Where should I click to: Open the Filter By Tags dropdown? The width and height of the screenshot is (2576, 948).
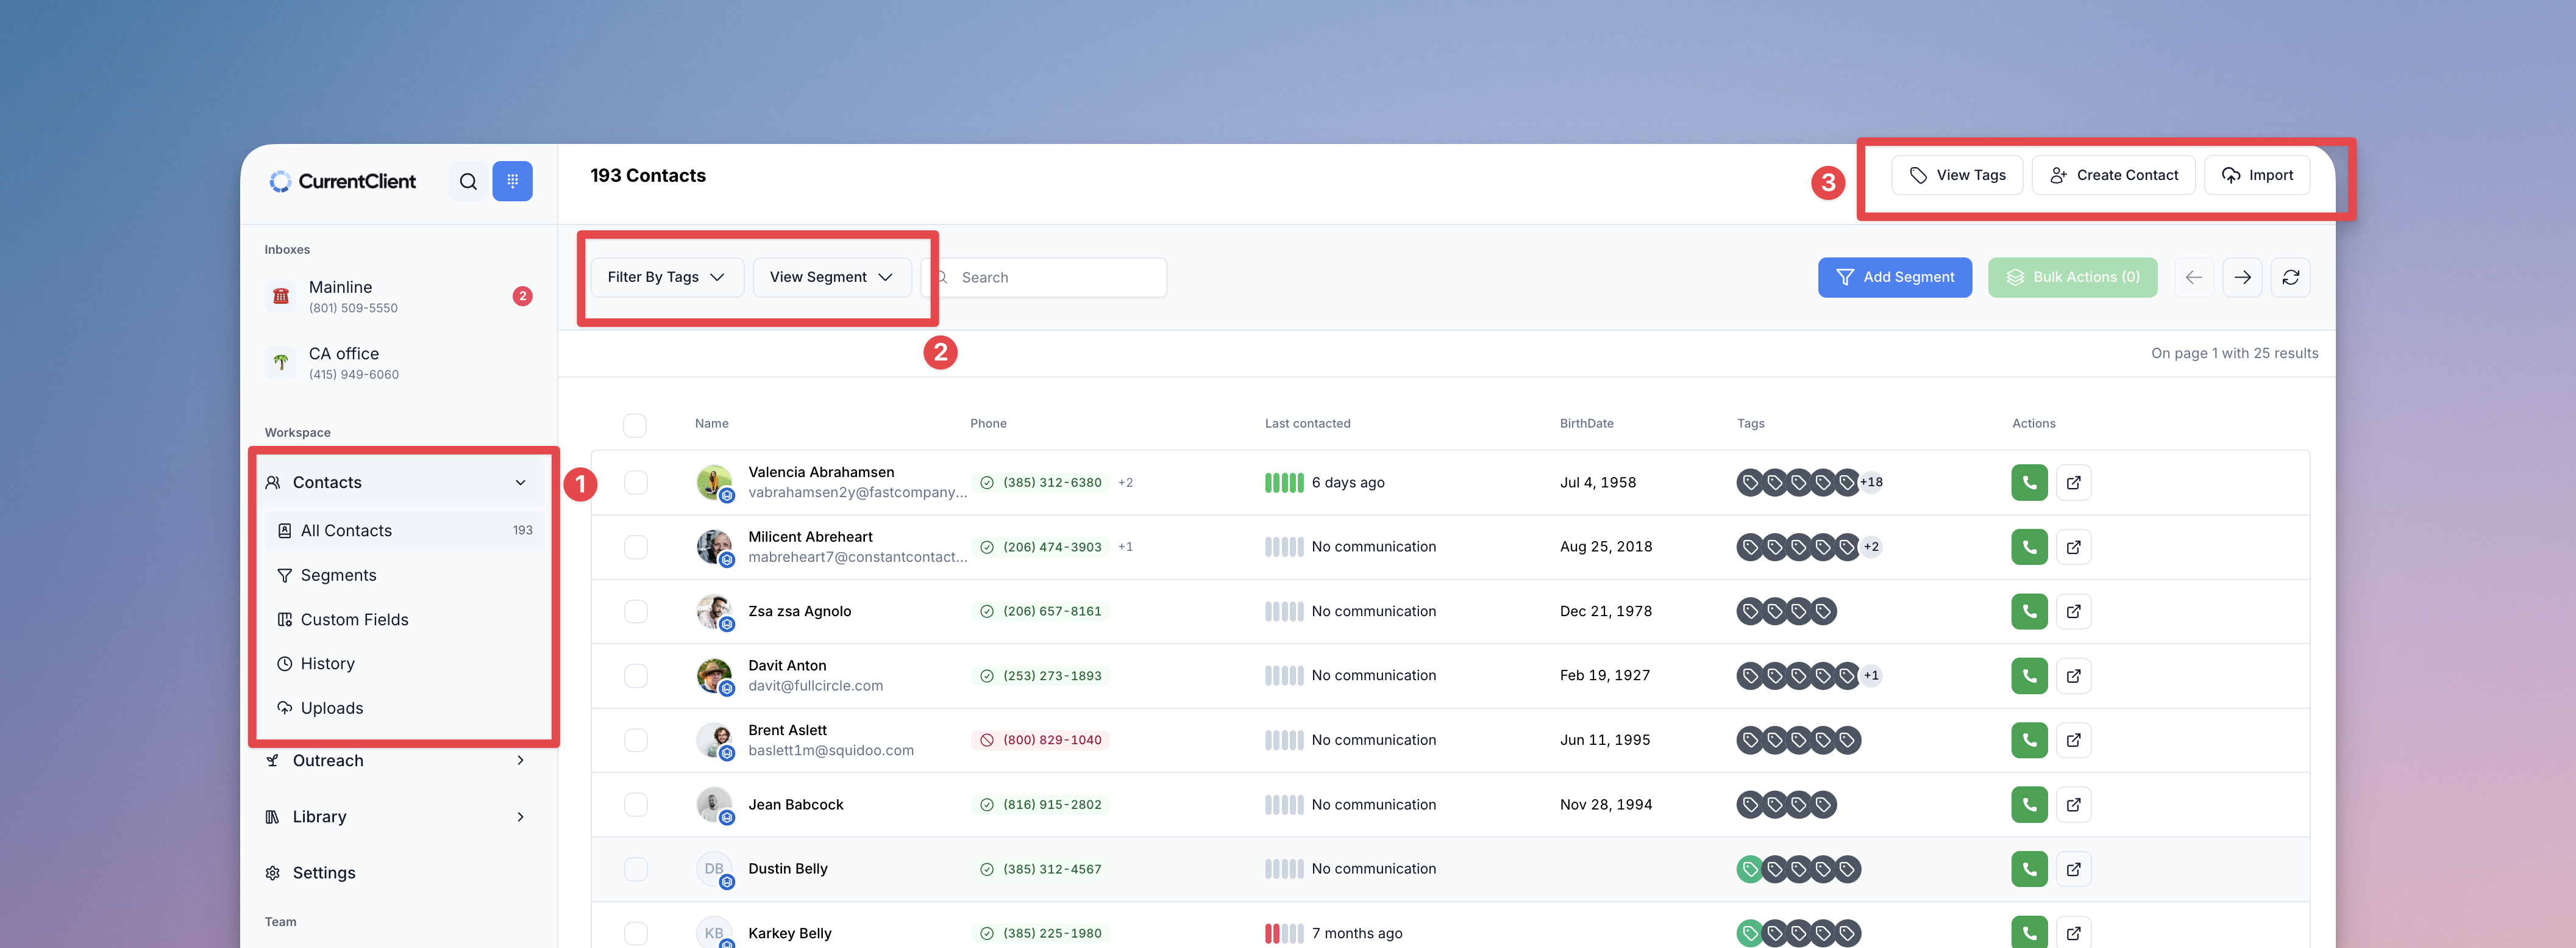tap(666, 278)
